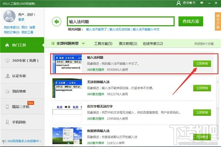Click 登录帐号 at the title bar

tap(189, 3)
